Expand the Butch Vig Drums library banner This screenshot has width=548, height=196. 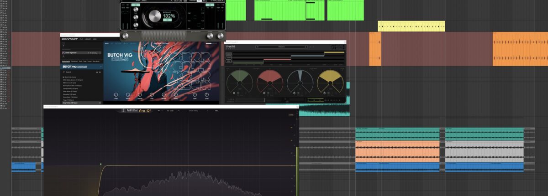(x=81, y=66)
